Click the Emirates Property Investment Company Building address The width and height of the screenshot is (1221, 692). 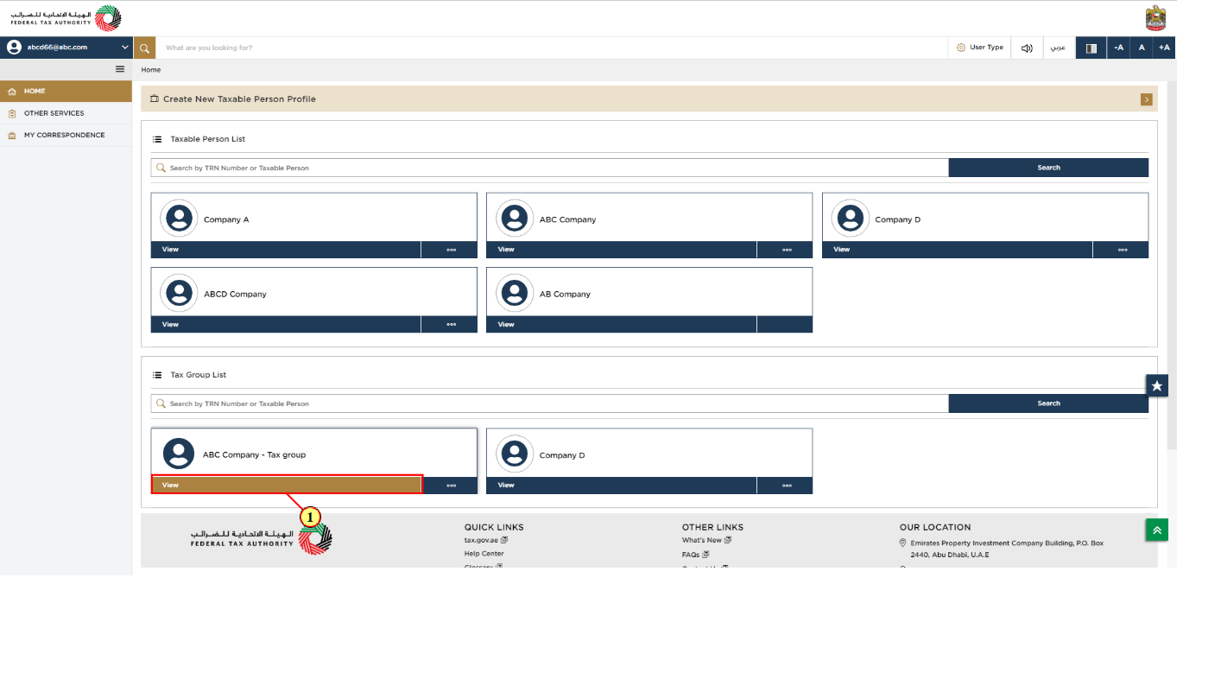pyautogui.click(x=1007, y=549)
